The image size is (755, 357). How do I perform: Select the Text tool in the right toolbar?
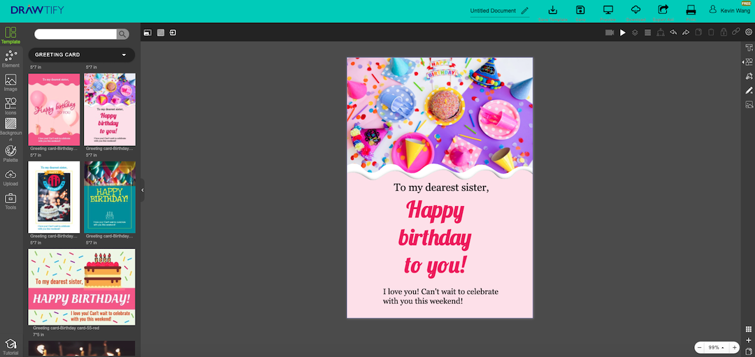(749, 48)
